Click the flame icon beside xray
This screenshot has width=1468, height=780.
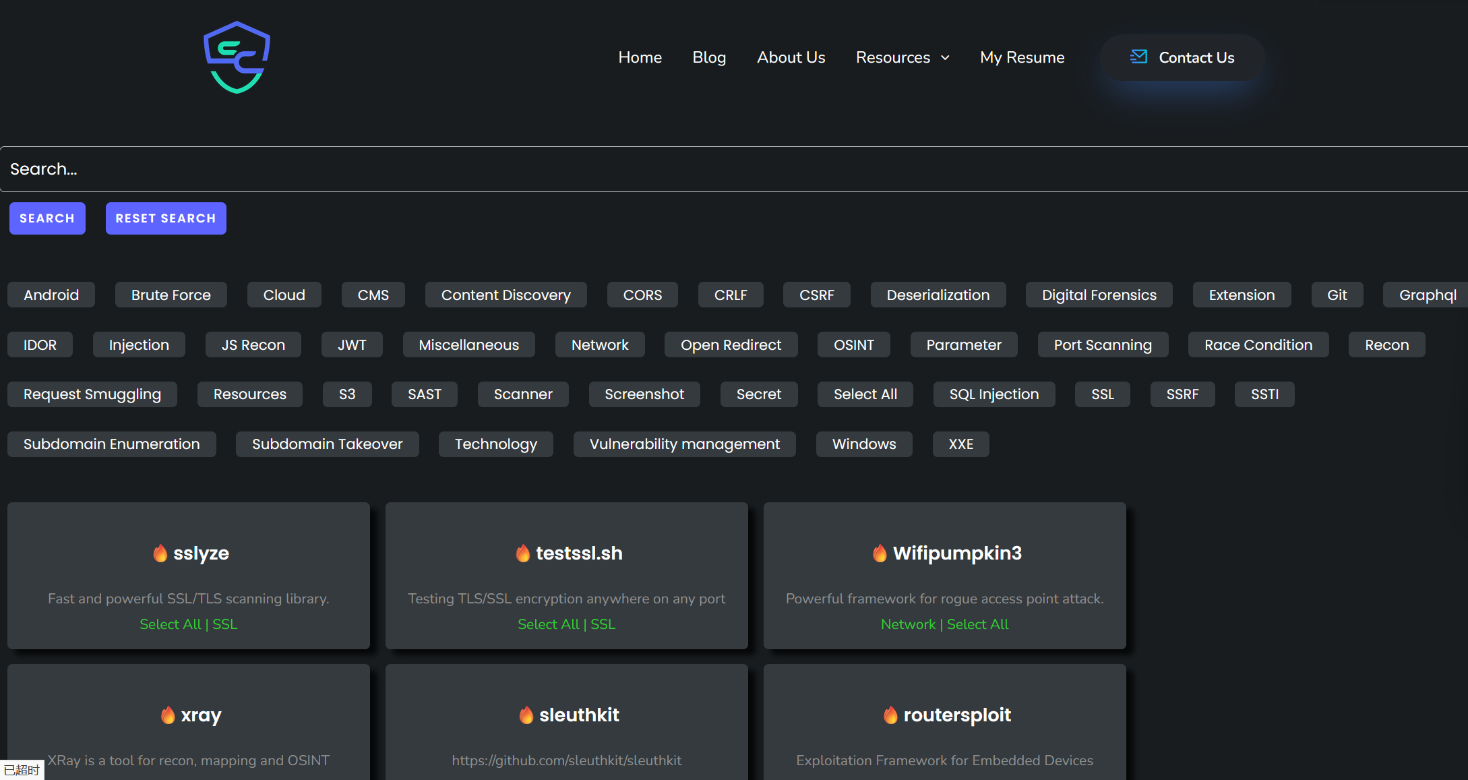[x=168, y=715]
